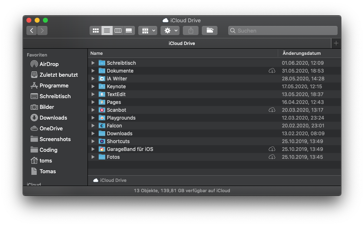Download Fotos via its cloud icon

272,157
